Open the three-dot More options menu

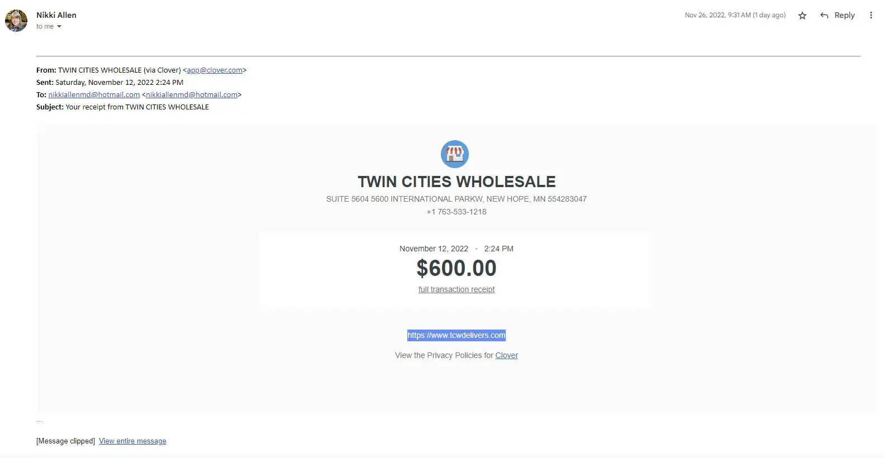pos(871,16)
